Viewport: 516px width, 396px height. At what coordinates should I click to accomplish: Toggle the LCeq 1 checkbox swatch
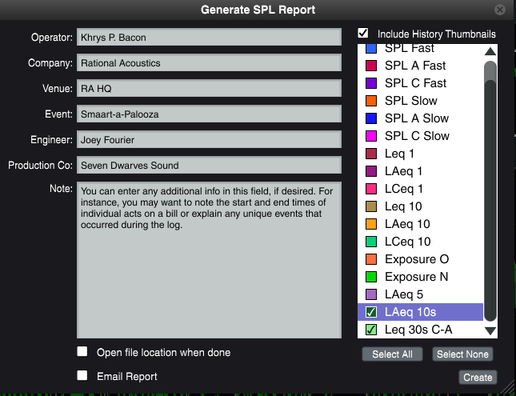click(x=371, y=189)
